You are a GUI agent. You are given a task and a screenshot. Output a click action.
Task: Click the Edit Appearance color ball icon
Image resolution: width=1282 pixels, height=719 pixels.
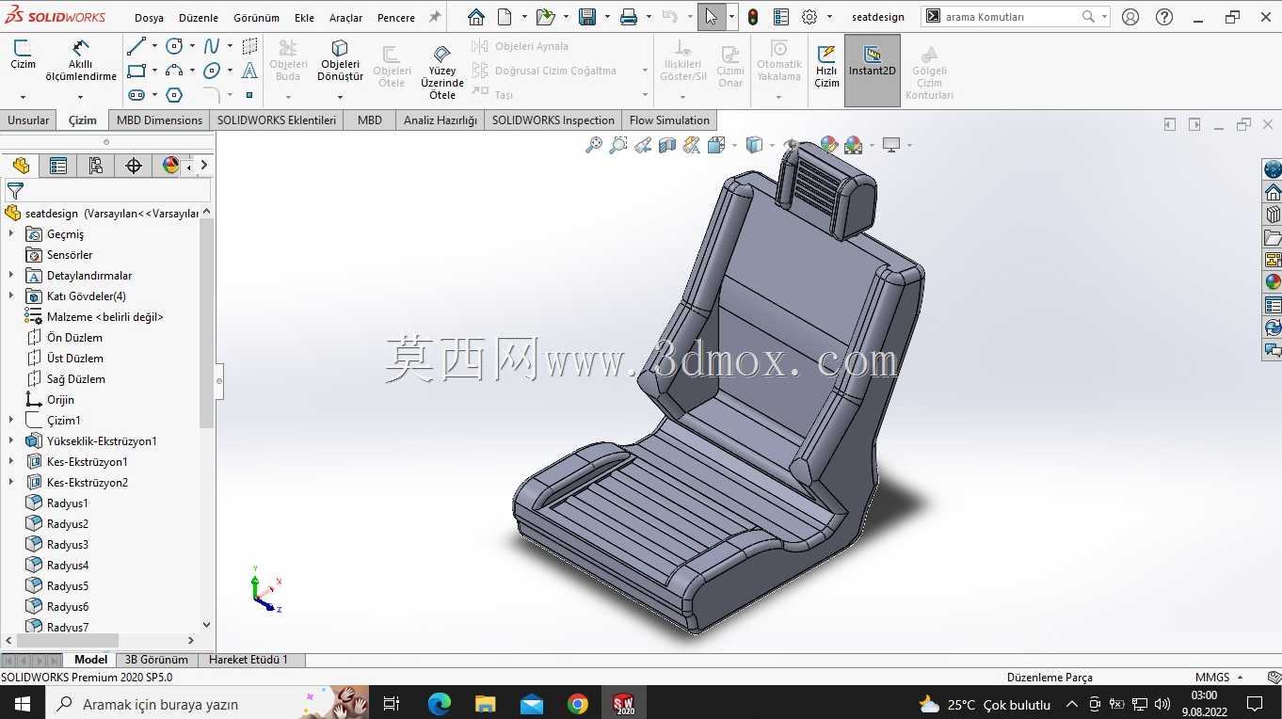[829, 145]
